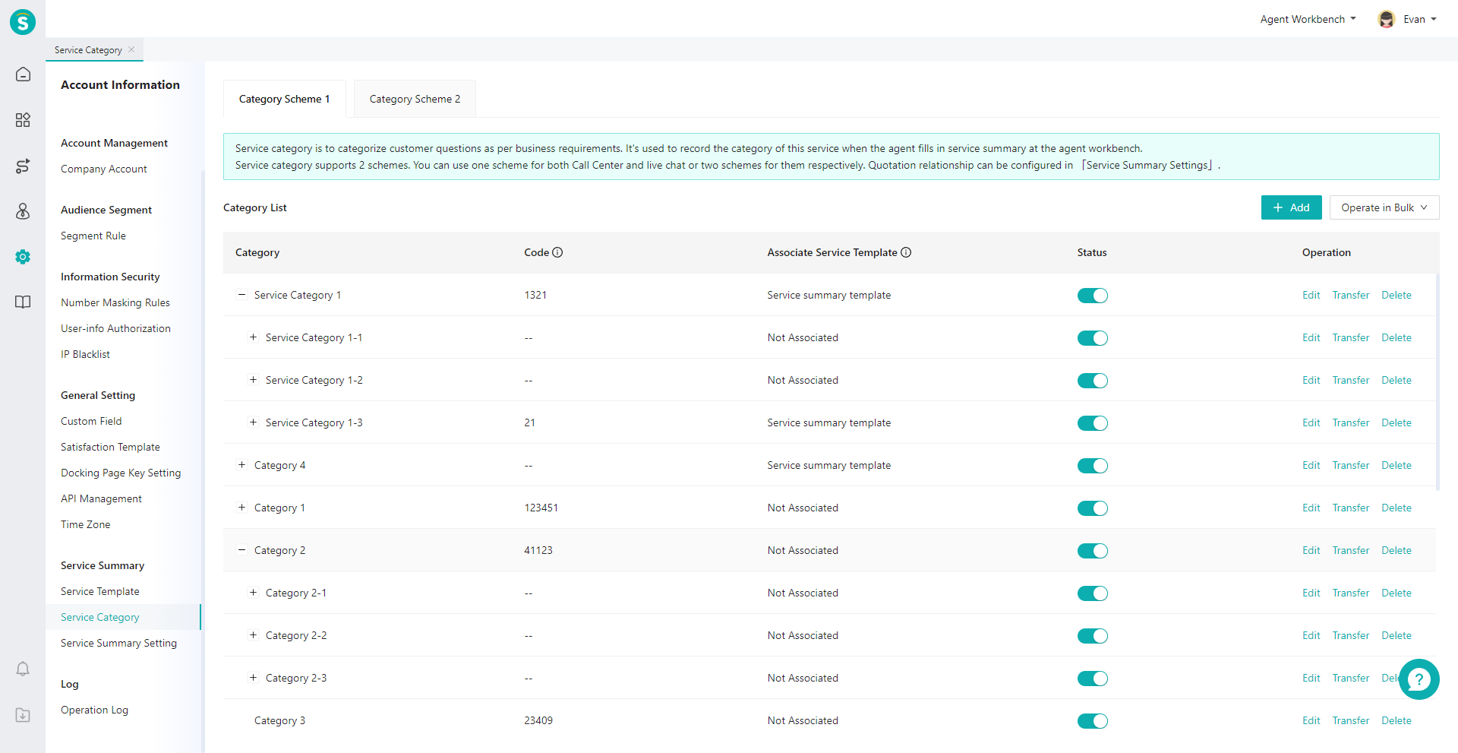Viewport: 1458px width, 753px height.
Task: Toggle status of Service Category 1-3
Action: (1092, 423)
